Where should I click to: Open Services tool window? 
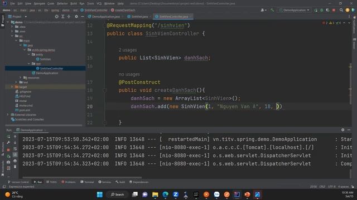click(105, 182)
